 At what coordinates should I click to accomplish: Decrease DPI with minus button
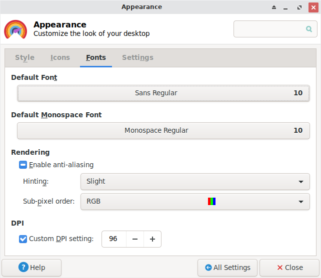[x=135, y=239]
